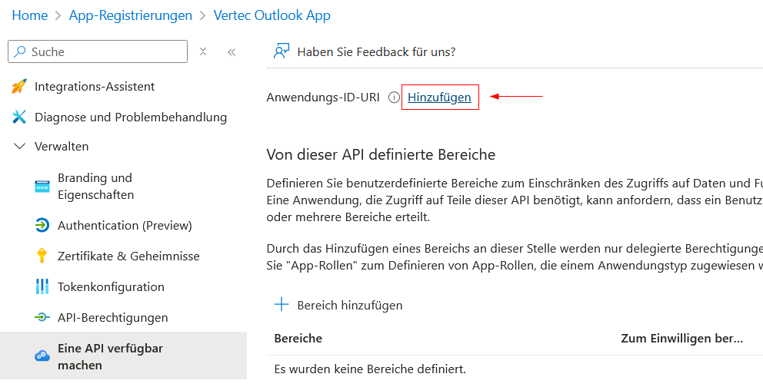Open App-Registrierungen breadcrumb link
The image size is (763, 387).
(x=131, y=15)
